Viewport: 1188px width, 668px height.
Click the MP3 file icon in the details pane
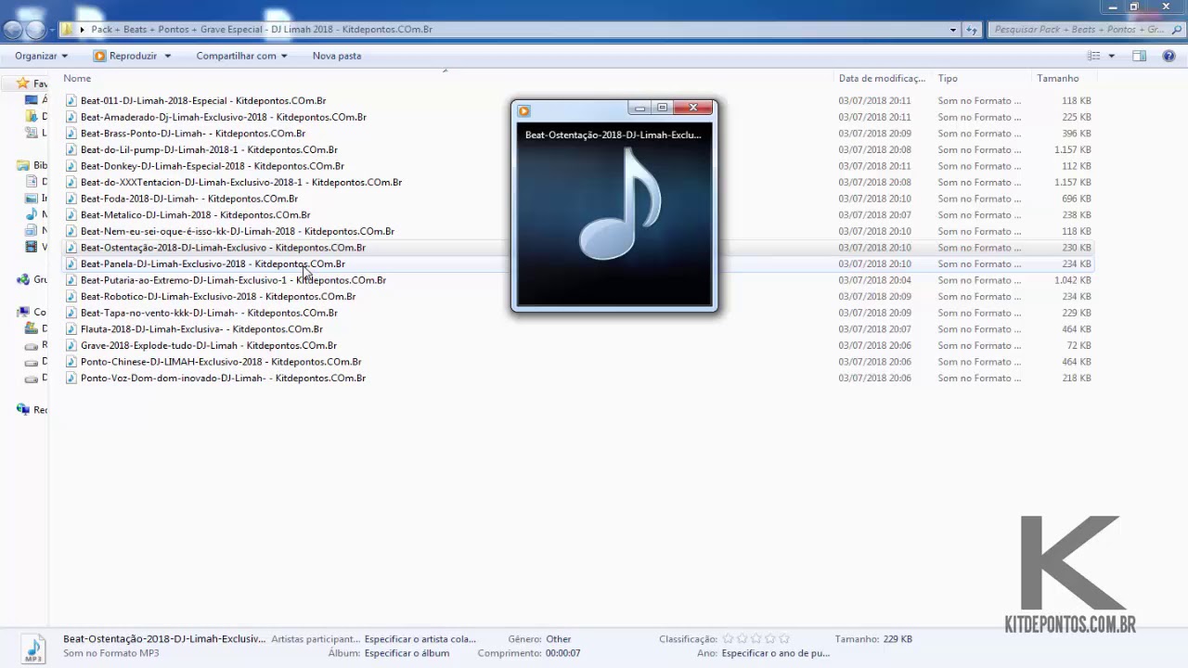click(x=32, y=648)
